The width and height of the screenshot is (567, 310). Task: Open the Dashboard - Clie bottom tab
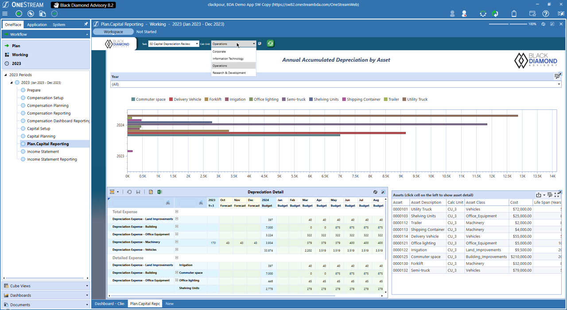pyautogui.click(x=109, y=304)
